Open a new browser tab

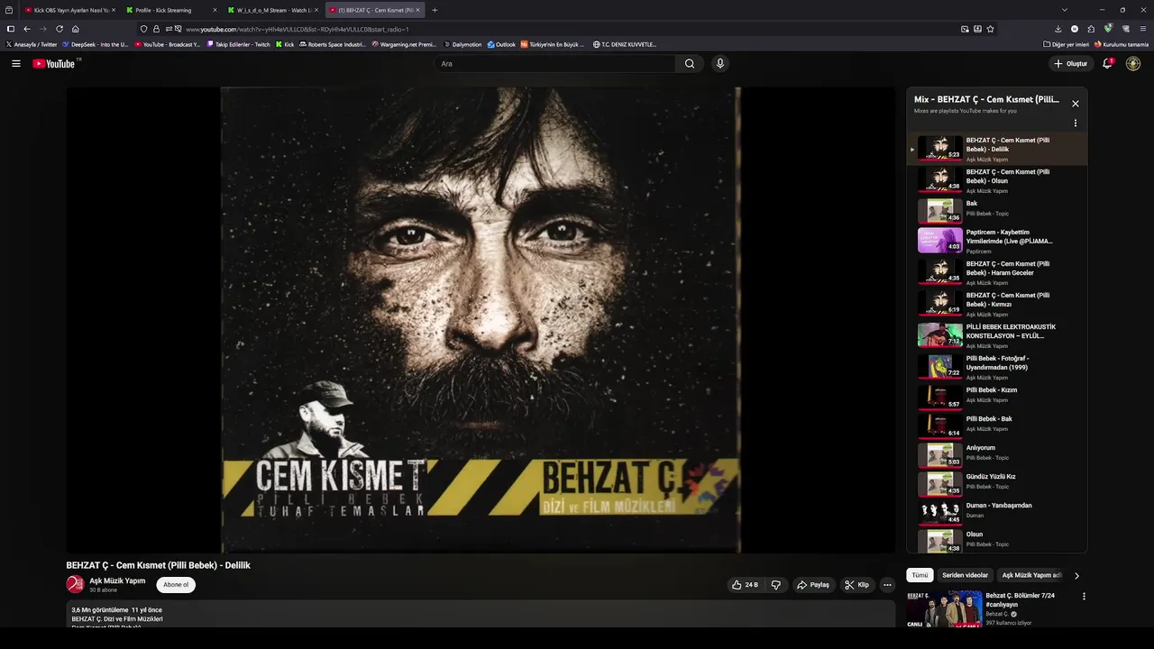coord(435,10)
